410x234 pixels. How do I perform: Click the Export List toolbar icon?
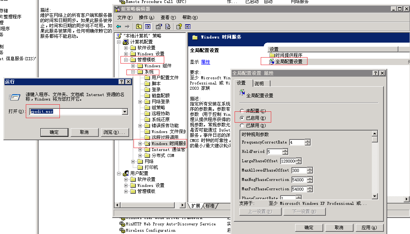coord(168,27)
